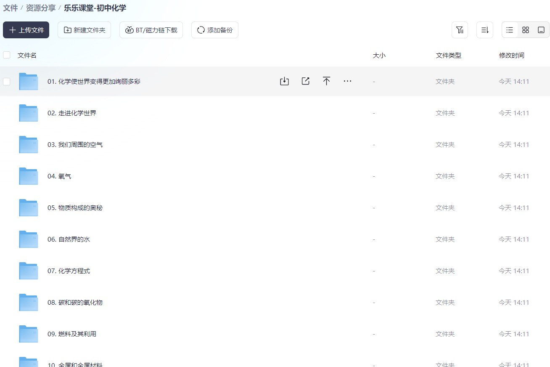
Task: Toggle the select-all checkbox in the header
Action: (x=6, y=55)
